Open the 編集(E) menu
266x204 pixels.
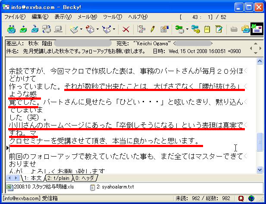click(x=40, y=17)
